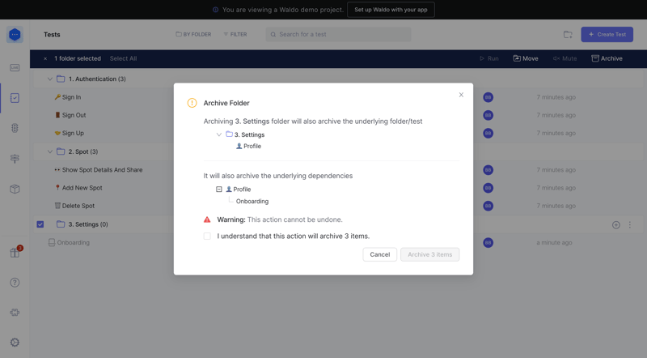This screenshot has width=647, height=358.
Task: Open help via the question mark icon
Action: point(15,283)
